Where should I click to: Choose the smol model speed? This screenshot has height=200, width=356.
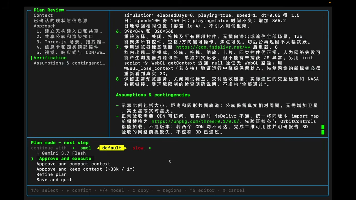(86, 148)
